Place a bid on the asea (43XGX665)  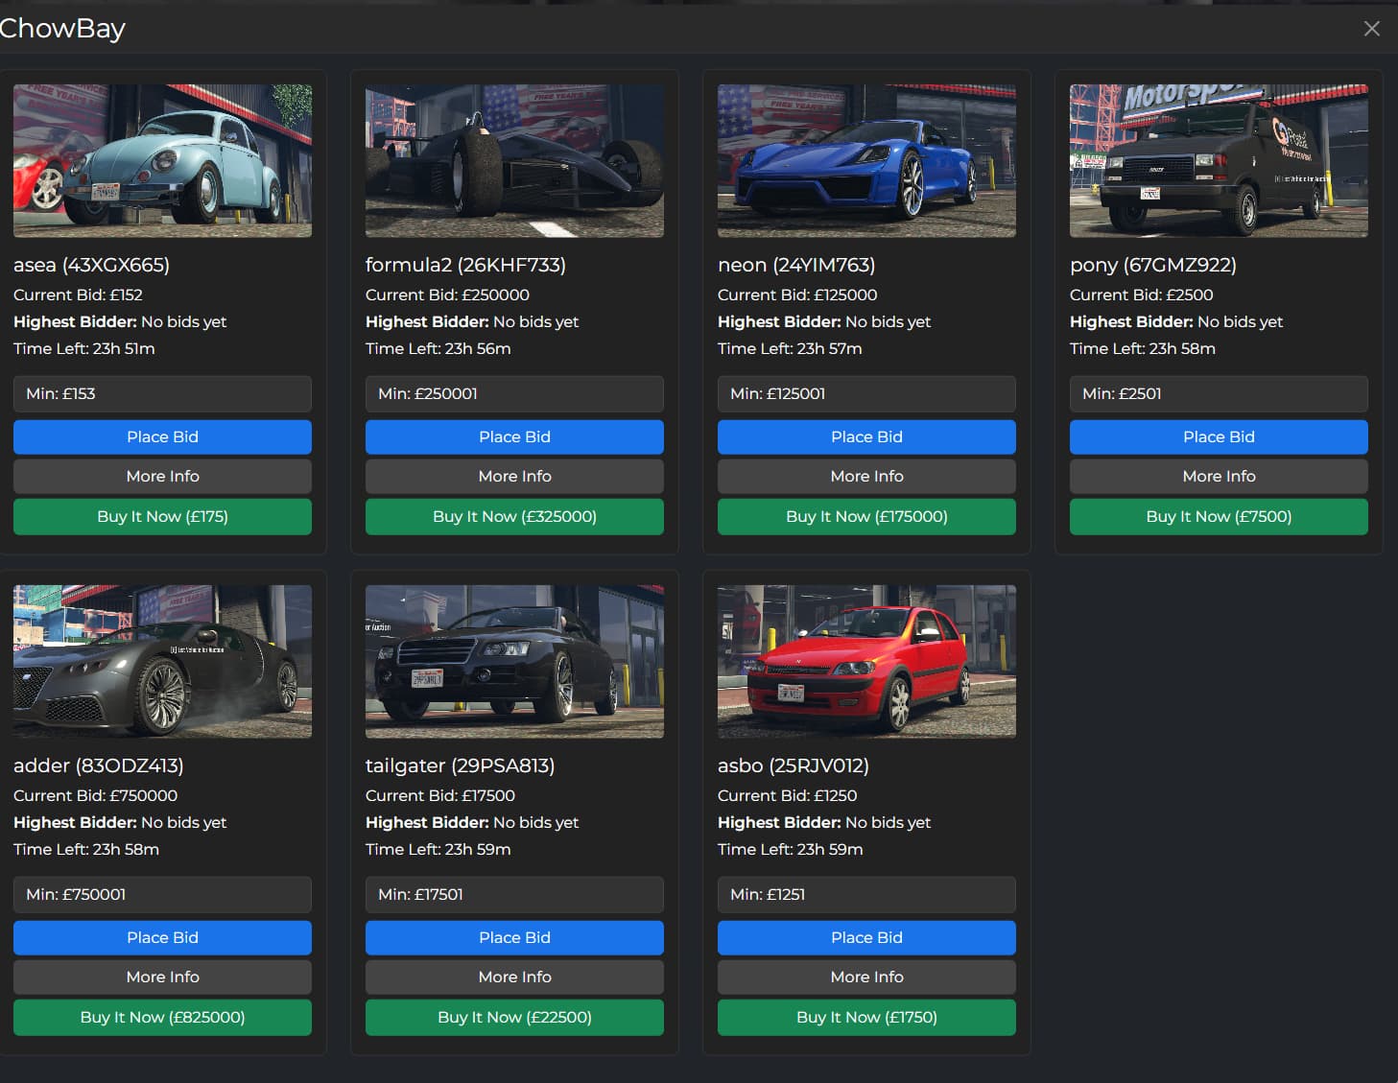coord(161,436)
